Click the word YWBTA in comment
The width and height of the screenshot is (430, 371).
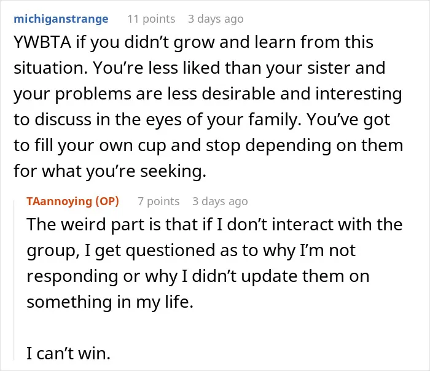click(42, 42)
